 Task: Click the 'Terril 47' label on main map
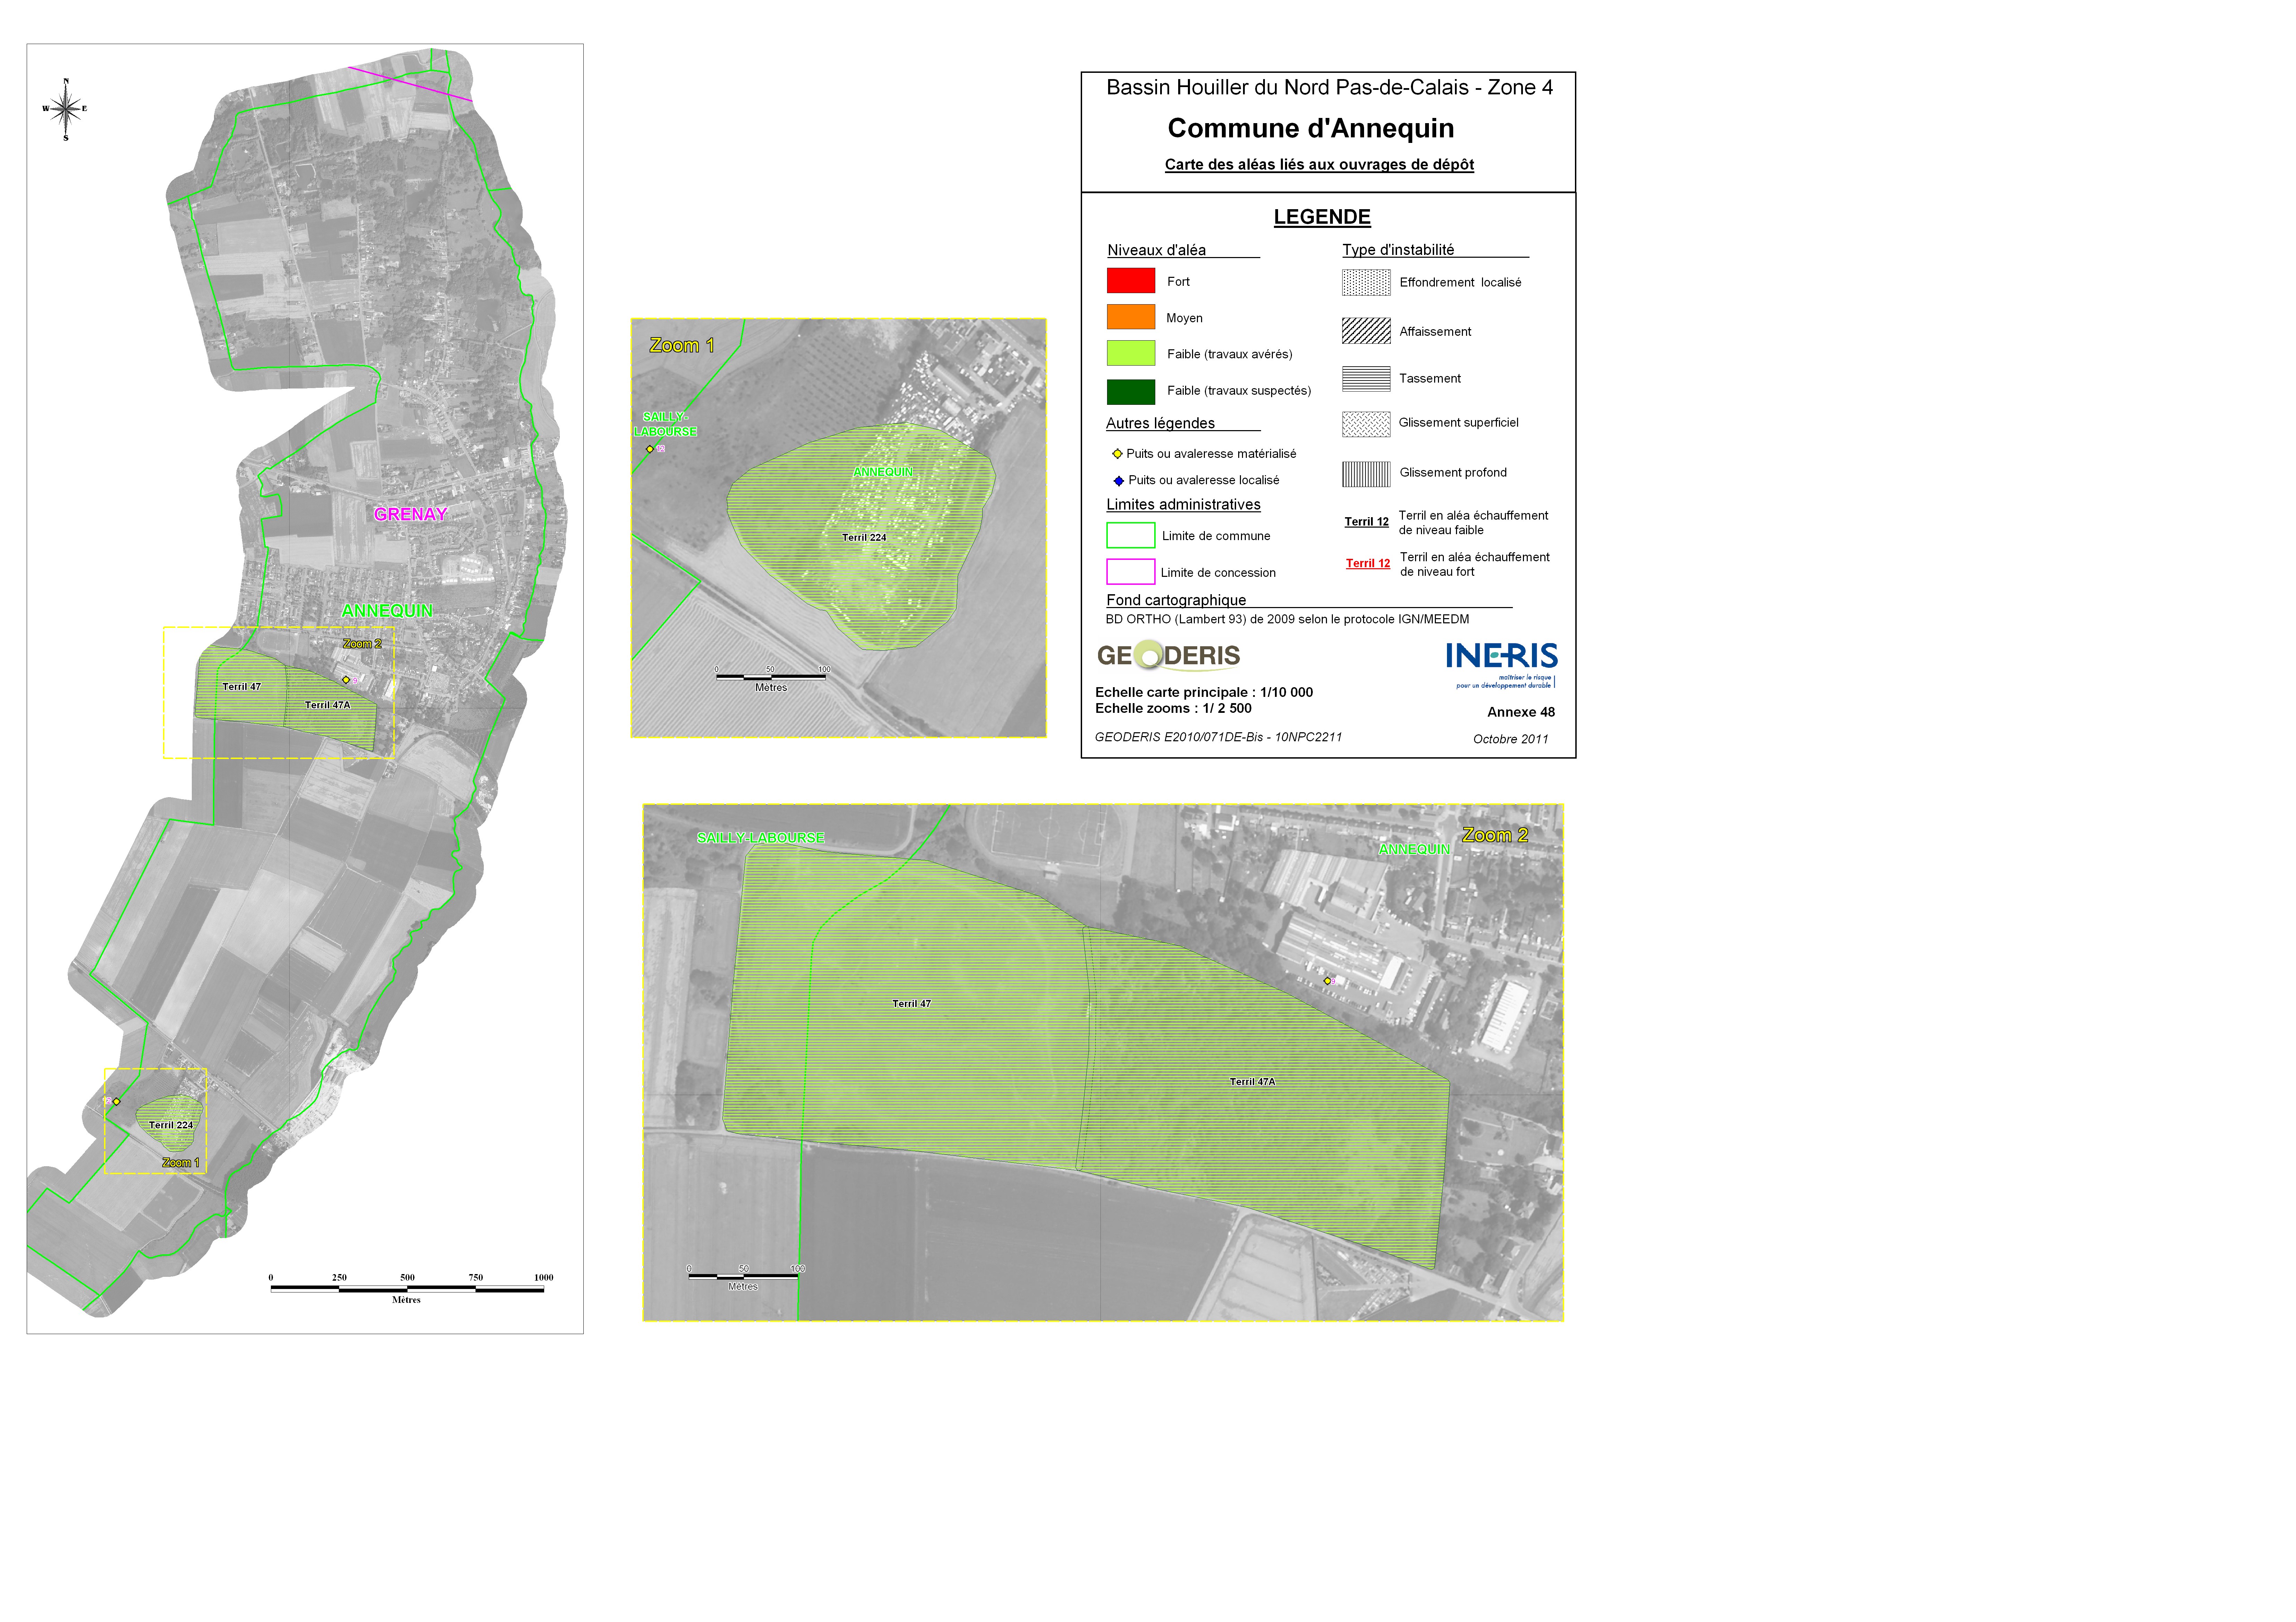pos(241,687)
